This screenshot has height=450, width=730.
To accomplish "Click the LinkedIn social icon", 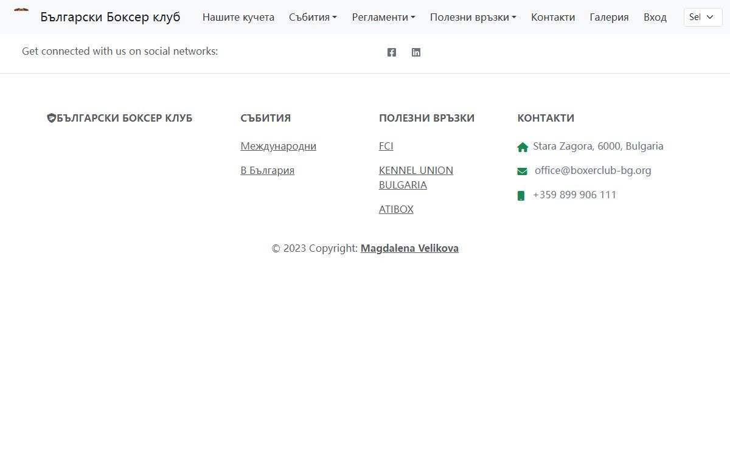I will 416,52.
